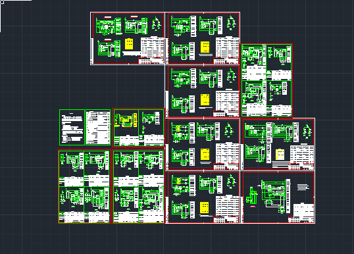Image resolution: width=354 pixels, height=254 pixels.
Task: Select the green-bordered text notes sheet
Action: point(72,128)
